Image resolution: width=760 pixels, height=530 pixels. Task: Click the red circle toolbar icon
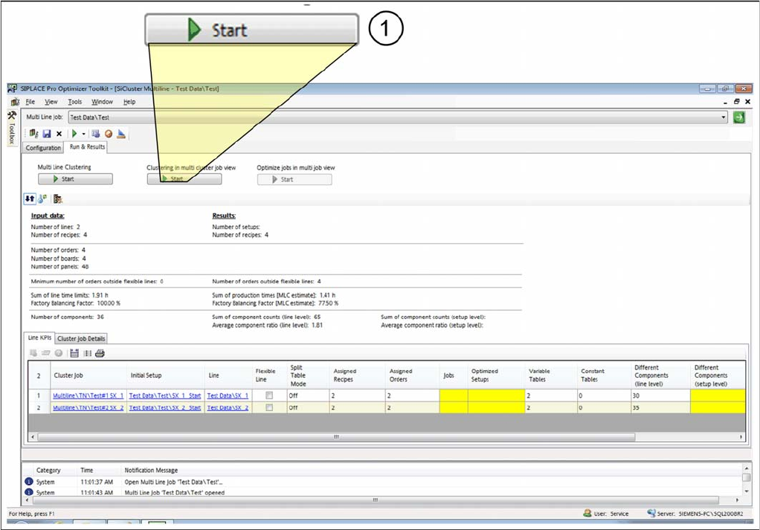109,134
